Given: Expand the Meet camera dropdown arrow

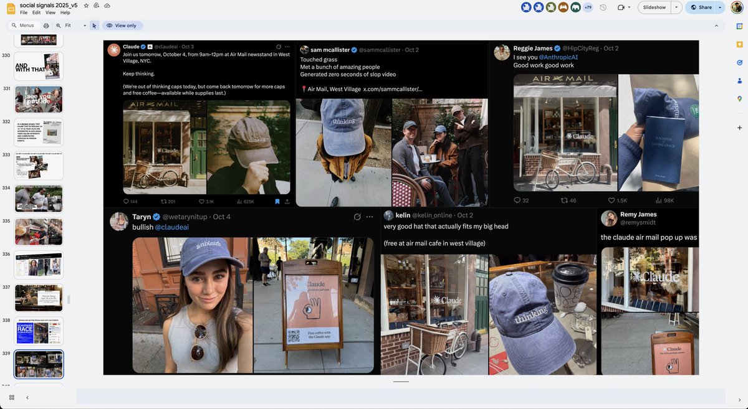Looking at the screenshot, I should pos(629,7).
